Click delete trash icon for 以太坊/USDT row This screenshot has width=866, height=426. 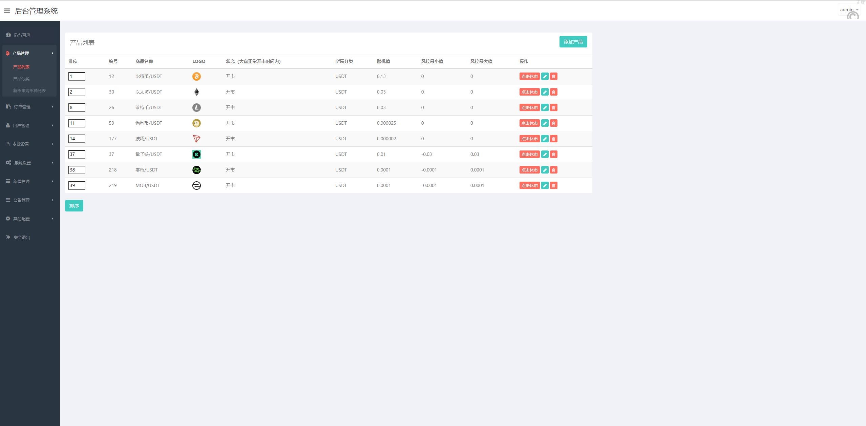(x=553, y=92)
